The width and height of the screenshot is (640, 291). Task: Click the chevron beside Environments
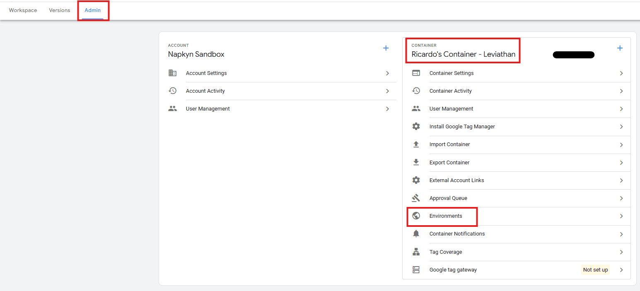621,216
